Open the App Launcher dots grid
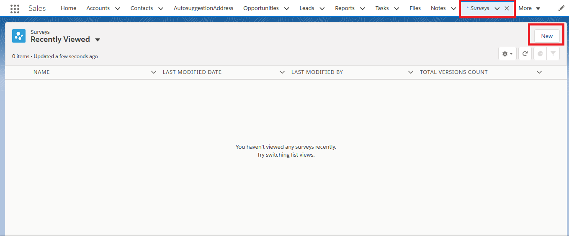569x236 pixels. point(15,8)
